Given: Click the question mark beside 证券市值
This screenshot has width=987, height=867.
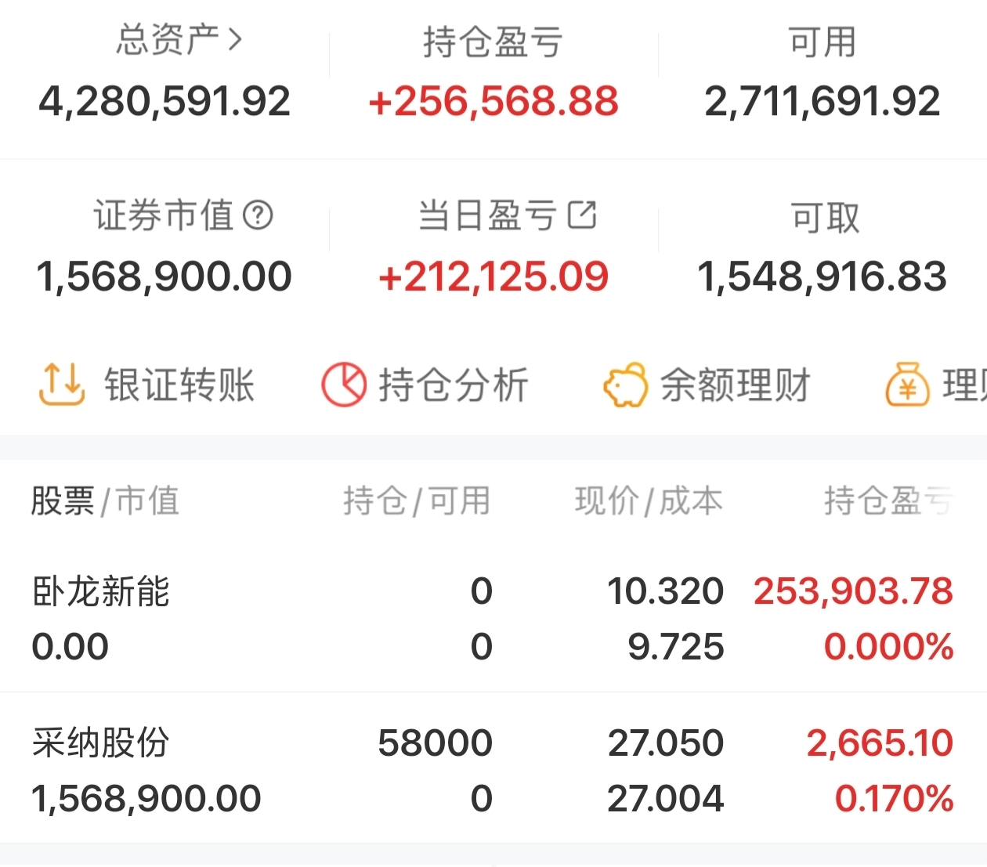Looking at the screenshot, I should (x=258, y=215).
